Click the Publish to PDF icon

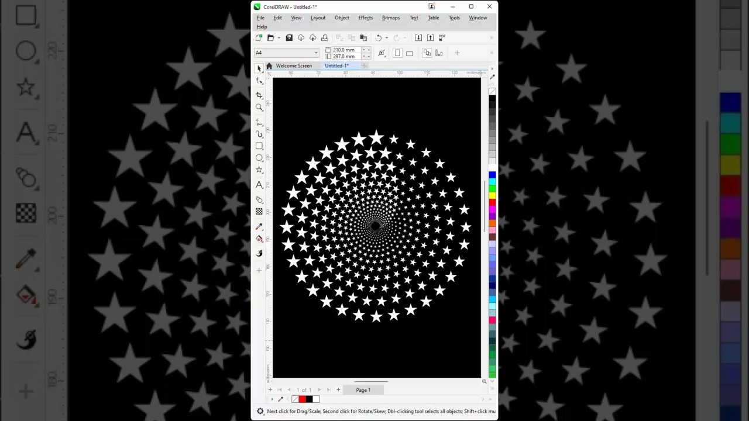pos(442,38)
